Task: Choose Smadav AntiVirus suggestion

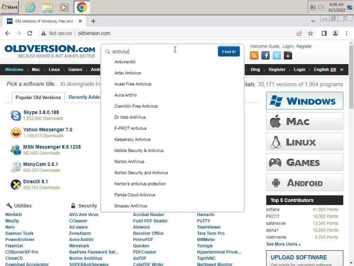Action: [173, 206]
